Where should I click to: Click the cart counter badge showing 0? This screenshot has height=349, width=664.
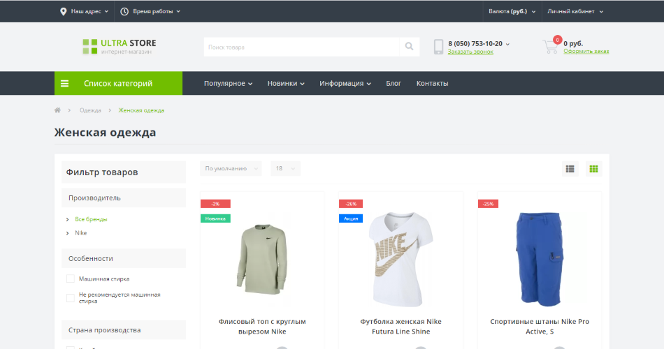[x=557, y=40]
